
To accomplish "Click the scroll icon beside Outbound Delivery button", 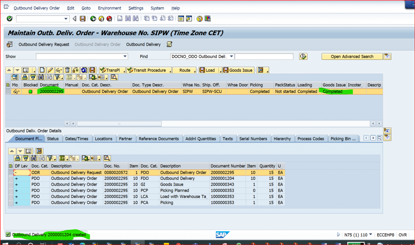I will pyautogui.click(x=169, y=44).
